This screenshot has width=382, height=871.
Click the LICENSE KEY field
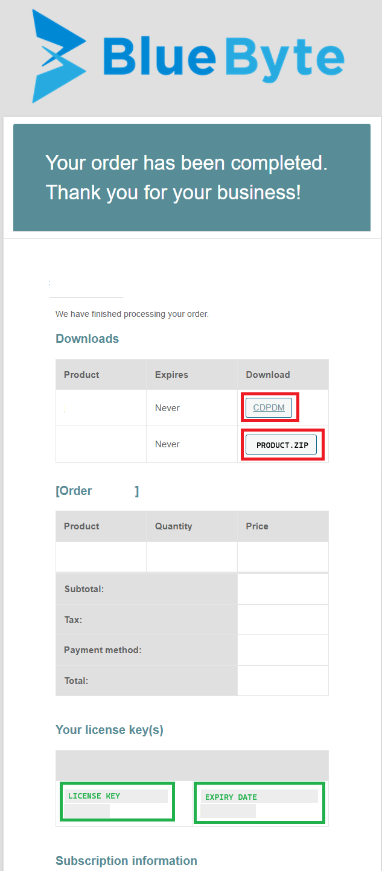[x=116, y=797]
